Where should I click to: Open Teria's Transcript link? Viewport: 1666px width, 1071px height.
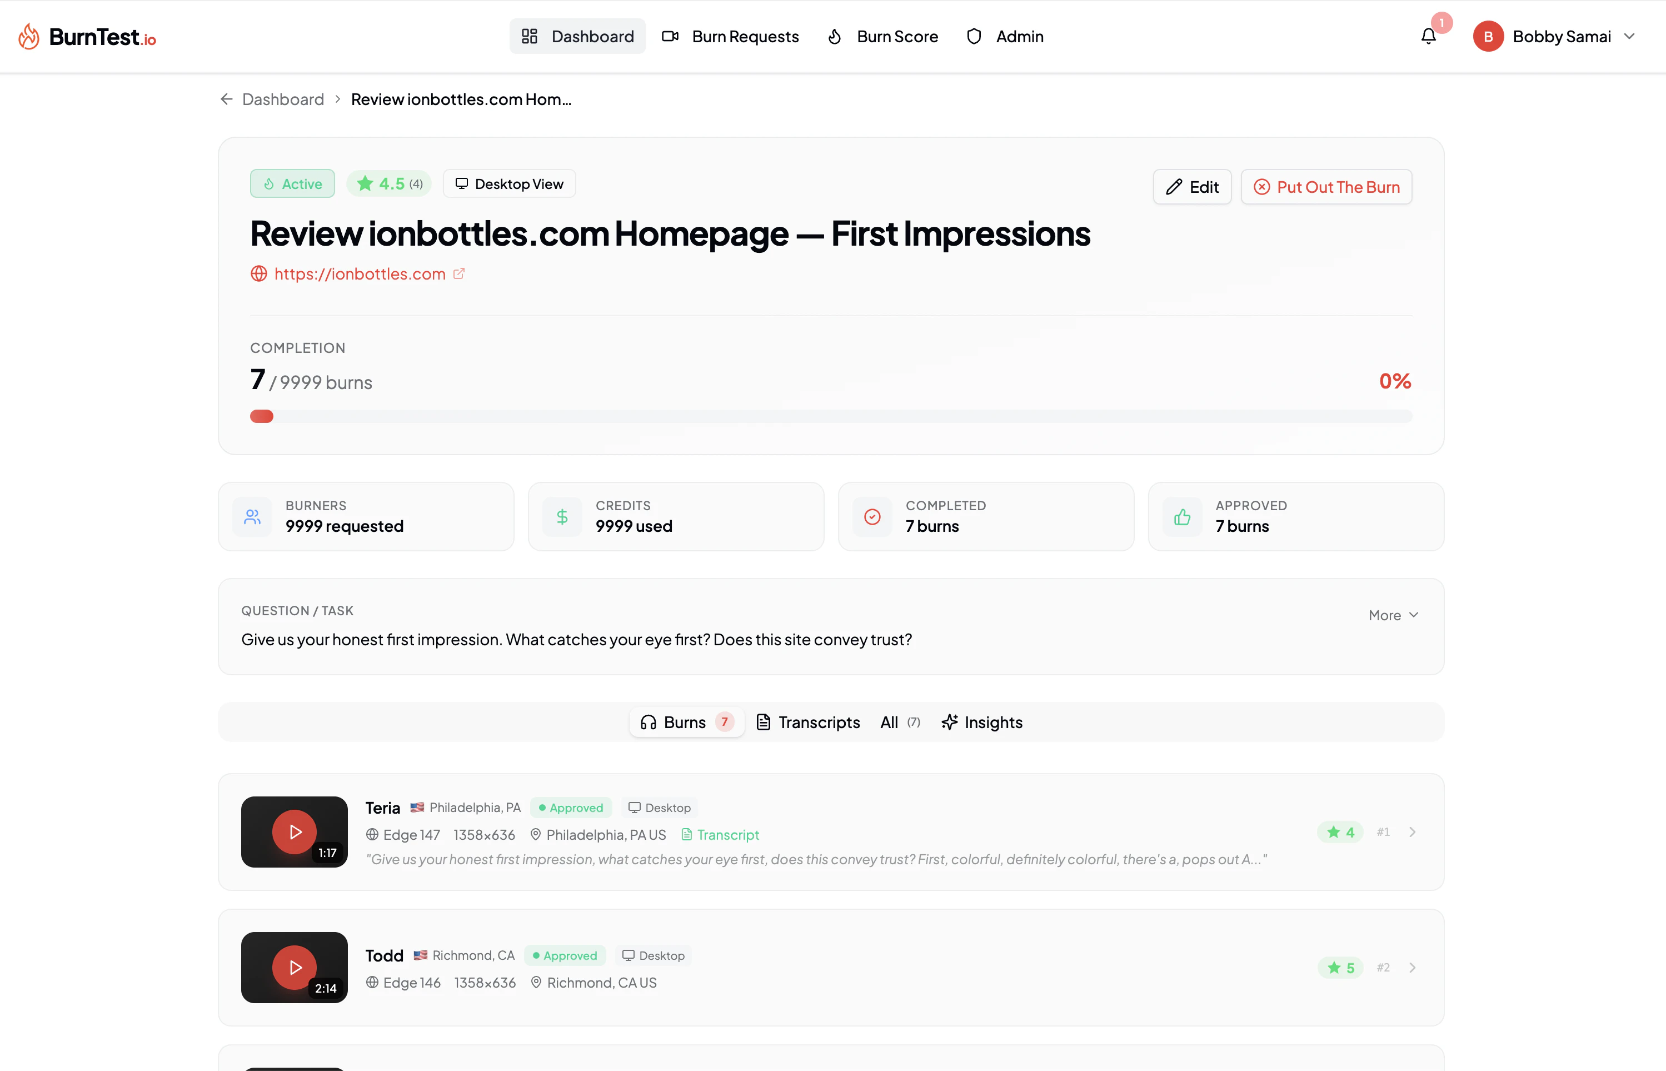[720, 835]
